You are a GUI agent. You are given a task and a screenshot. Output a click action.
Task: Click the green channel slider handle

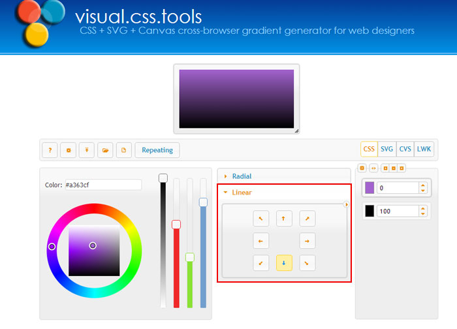click(x=190, y=257)
